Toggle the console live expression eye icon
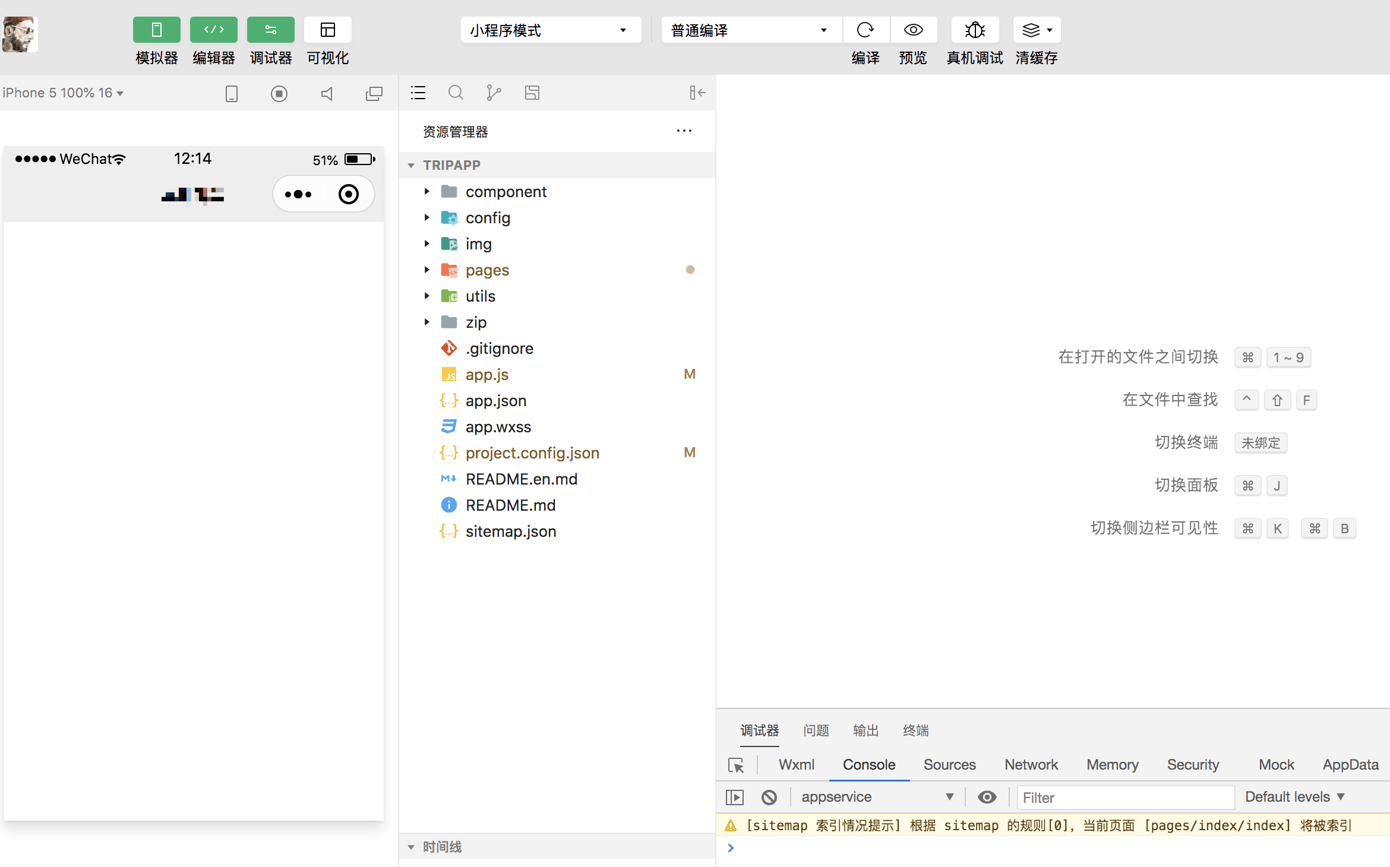The width and height of the screenshot is (1390, 867). [x=987, y=797]
